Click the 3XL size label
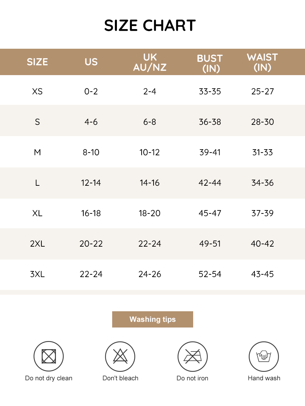Screen dimensions: 305x406 [37, 274]
